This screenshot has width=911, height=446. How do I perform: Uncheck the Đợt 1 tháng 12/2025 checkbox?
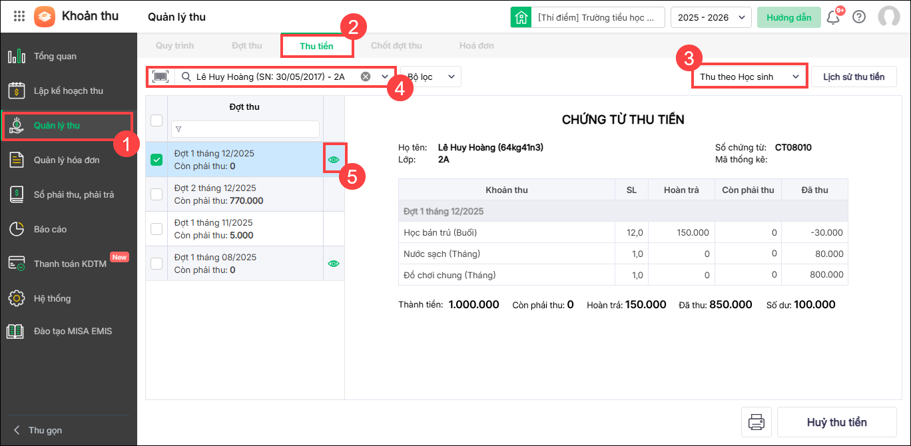(x=156, y=160)
